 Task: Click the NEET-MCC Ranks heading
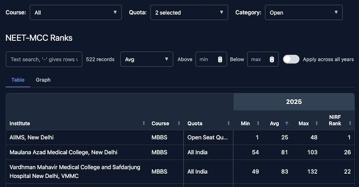tap(39, 38)
